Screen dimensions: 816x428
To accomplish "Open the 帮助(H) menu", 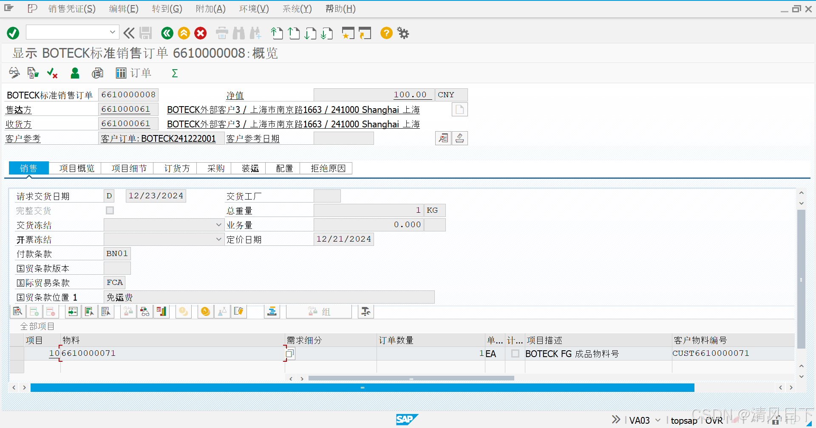I will (x=340, y=9).
